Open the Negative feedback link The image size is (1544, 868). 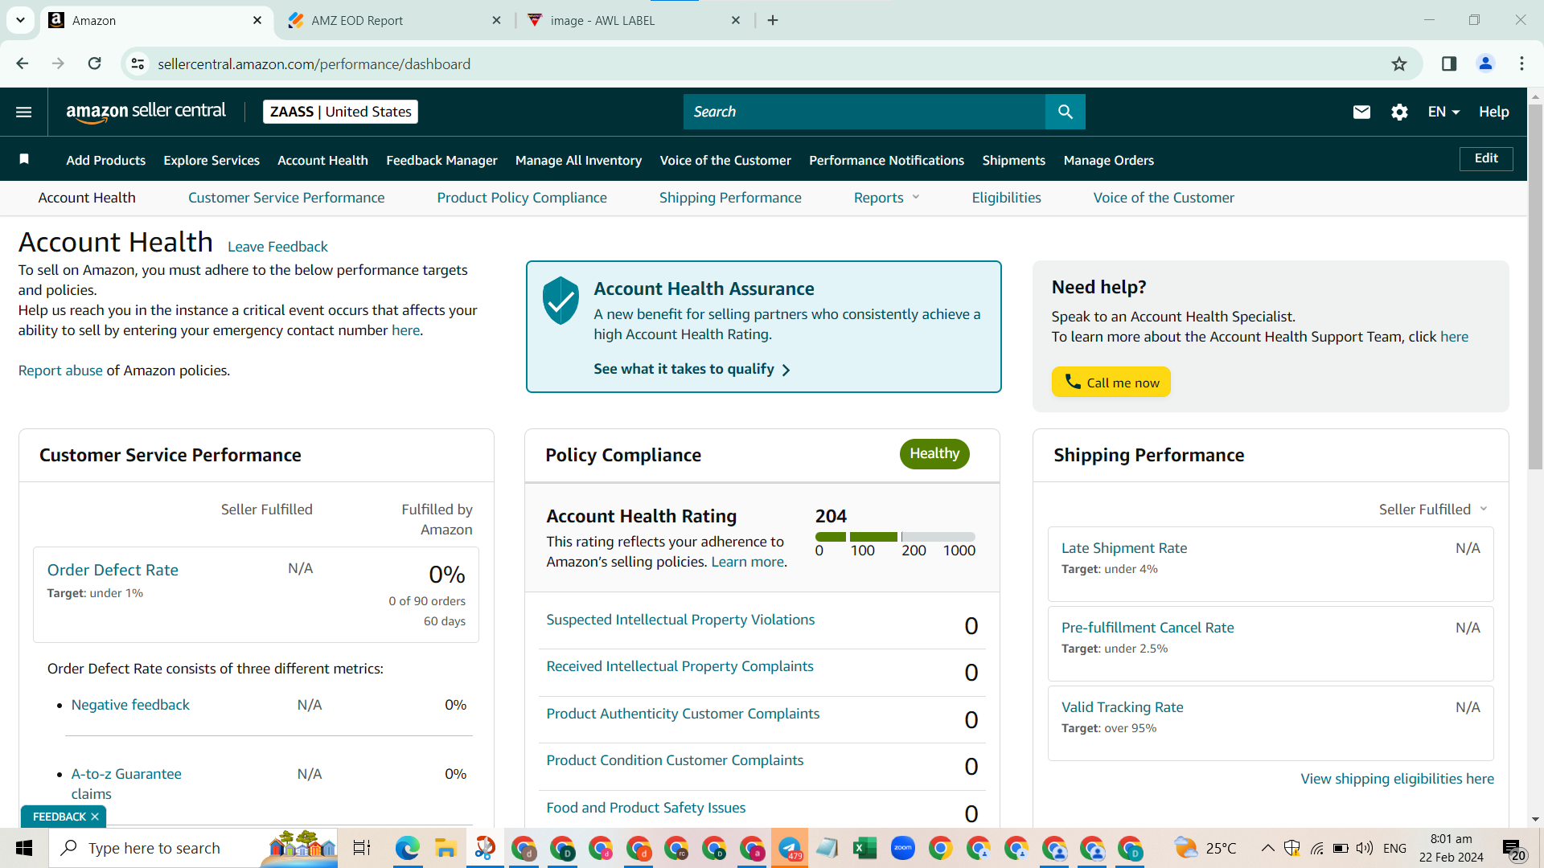[130, 705]
